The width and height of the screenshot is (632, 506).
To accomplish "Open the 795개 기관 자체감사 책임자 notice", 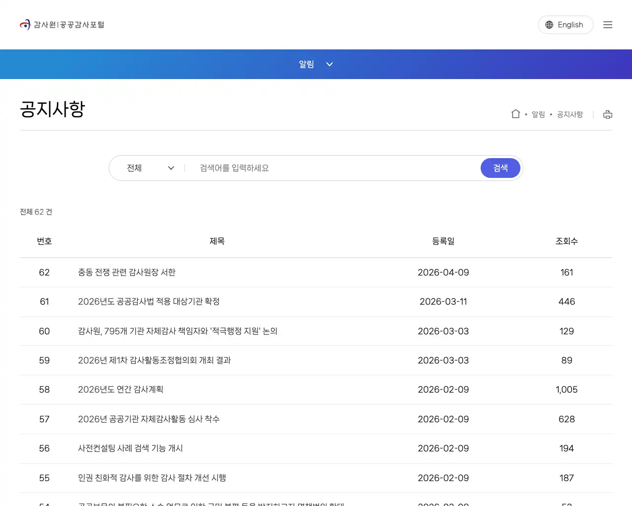I will pos(178,331).
